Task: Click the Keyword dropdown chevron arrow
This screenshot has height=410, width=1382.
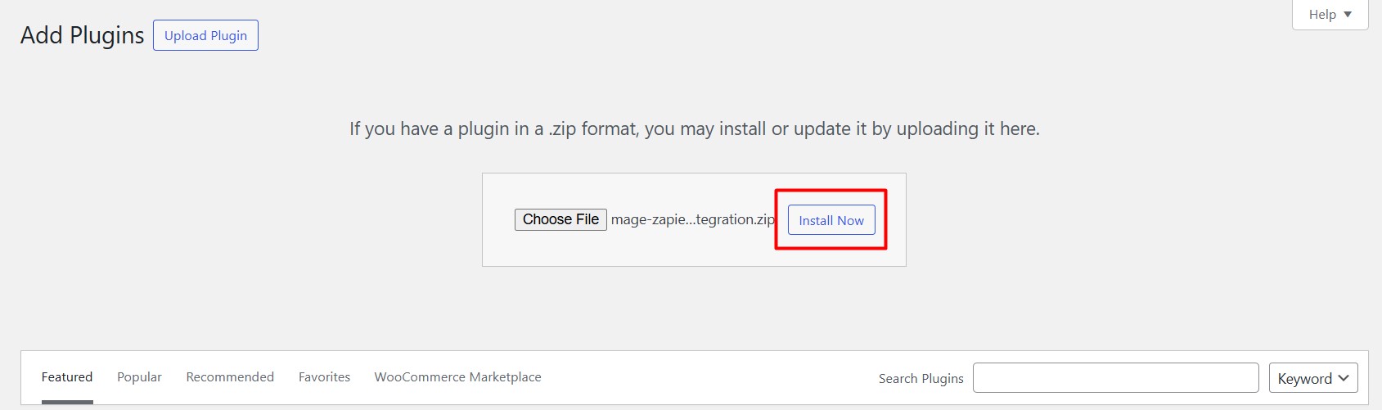Action: [1344, 378]
